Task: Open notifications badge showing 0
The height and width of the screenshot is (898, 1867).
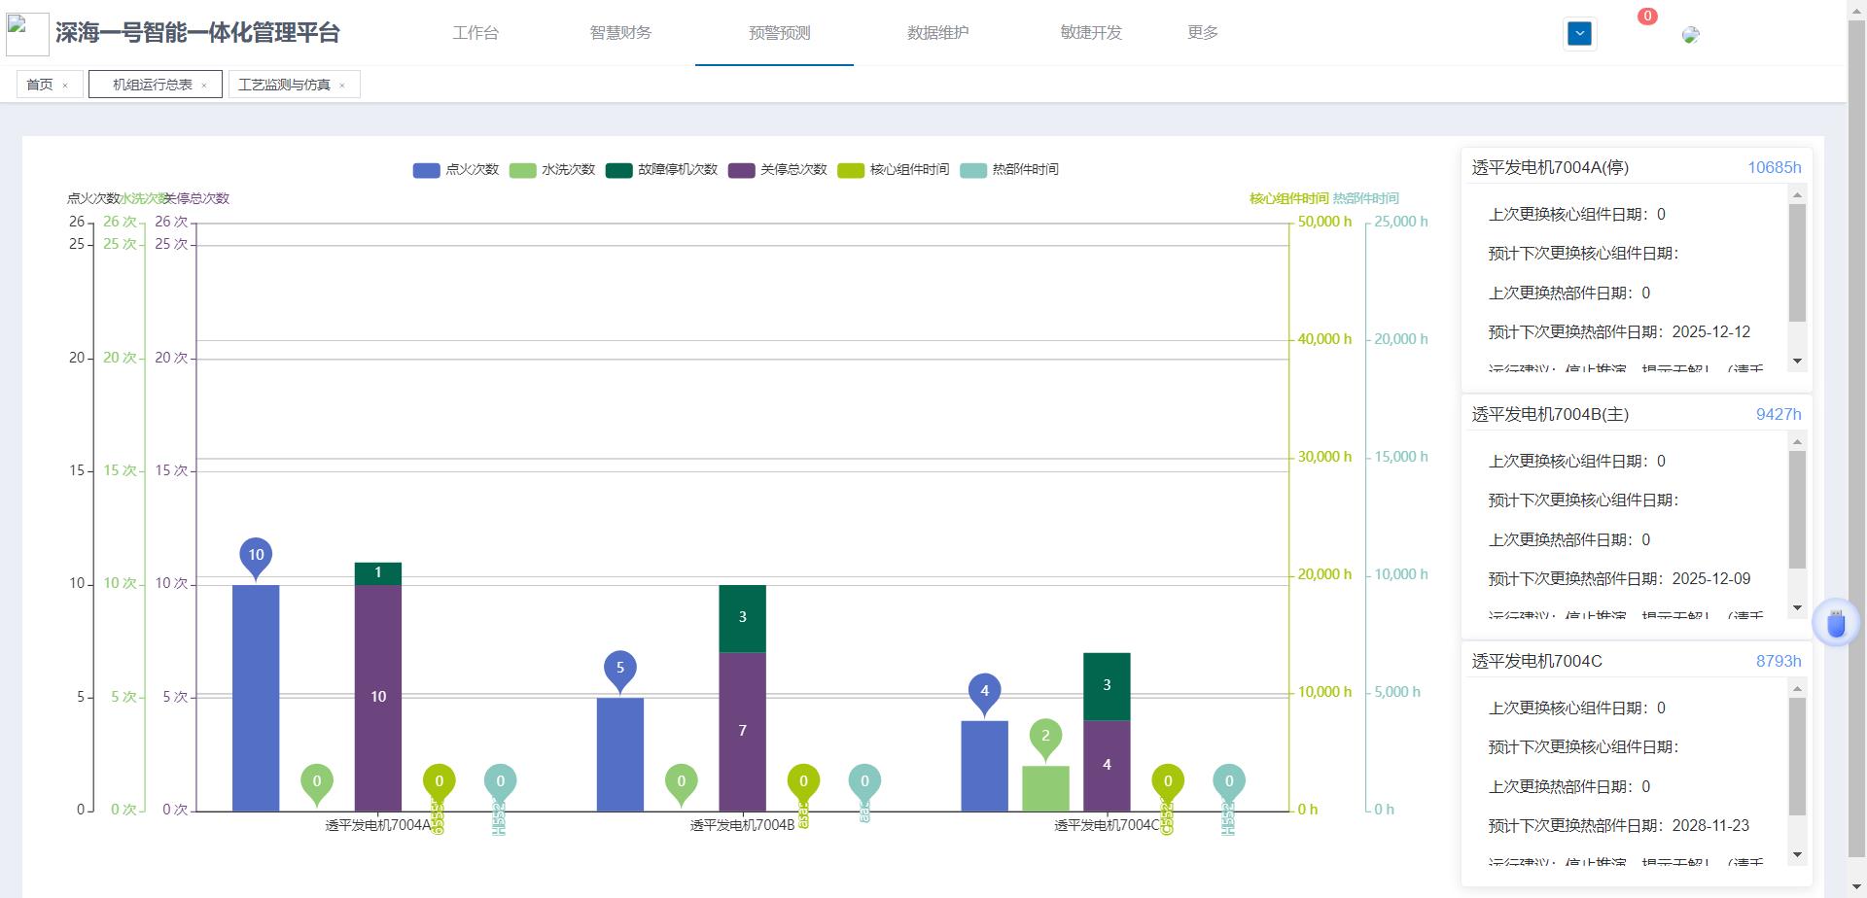Action: (1647, 17)
